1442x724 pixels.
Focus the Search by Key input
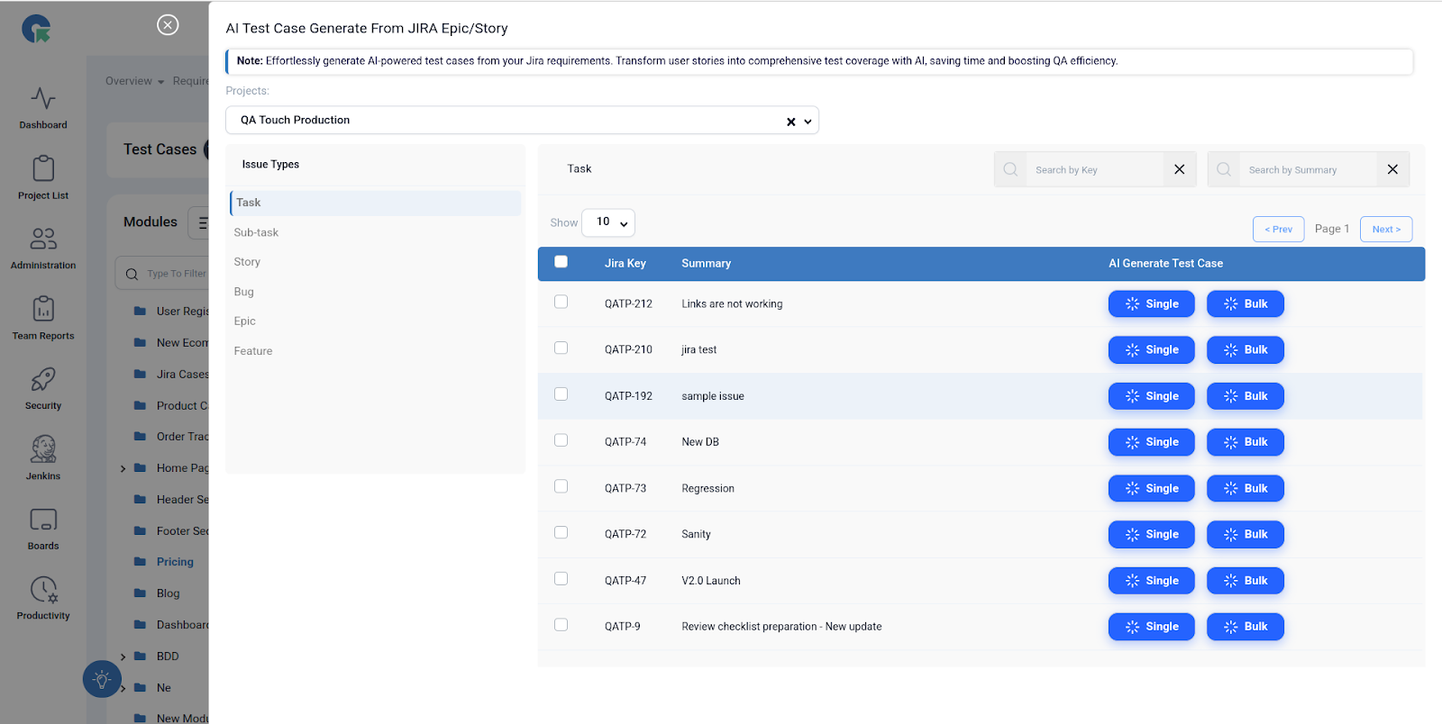tap(1094, 169)
